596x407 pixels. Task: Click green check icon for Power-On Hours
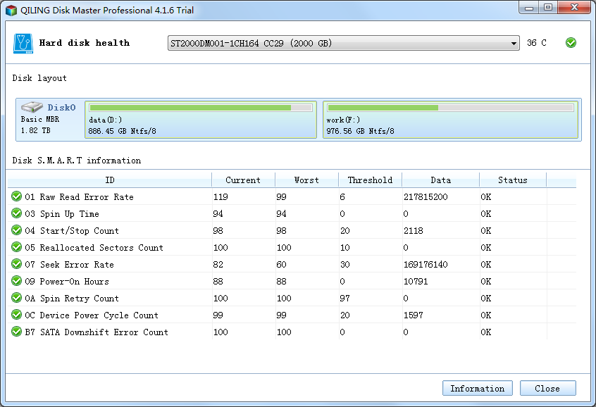[x=16, y=281]
